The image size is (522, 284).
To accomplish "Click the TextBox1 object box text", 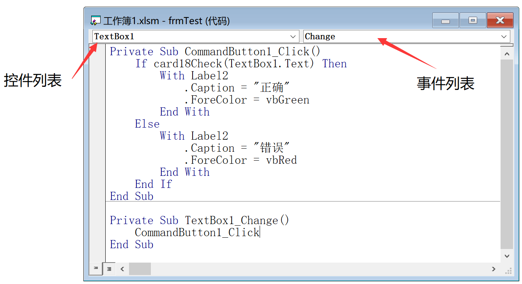I will pos(115,37).
